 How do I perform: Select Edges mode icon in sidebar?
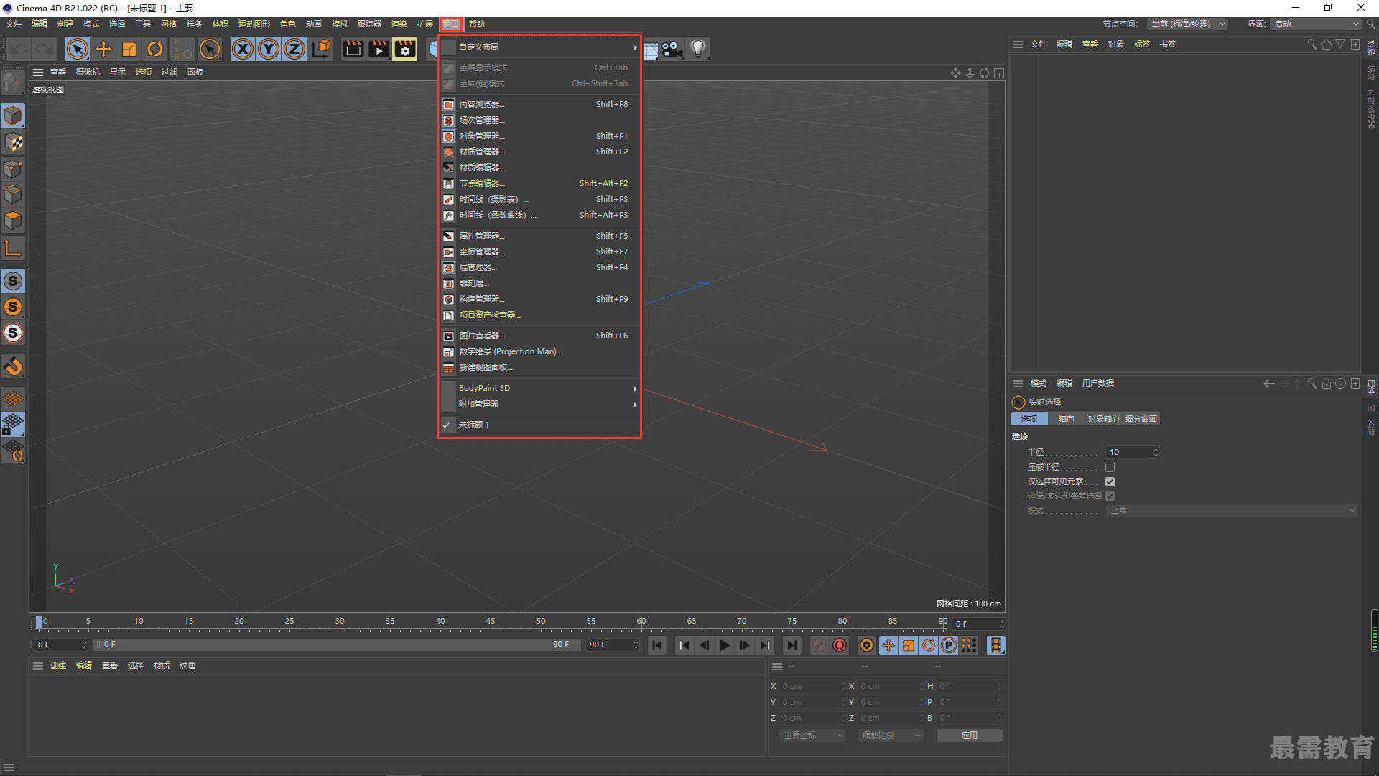13,195
